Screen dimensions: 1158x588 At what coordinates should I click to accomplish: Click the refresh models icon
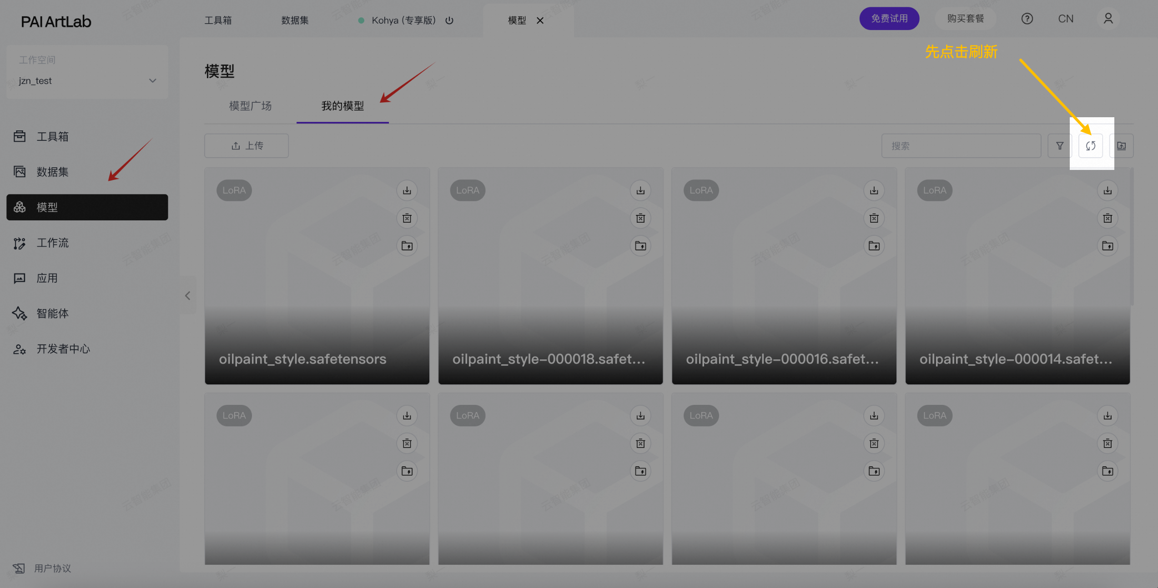[1090, 146]
